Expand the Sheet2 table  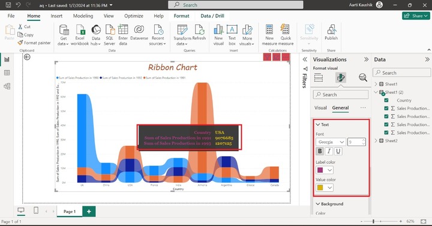pos(376,141)
